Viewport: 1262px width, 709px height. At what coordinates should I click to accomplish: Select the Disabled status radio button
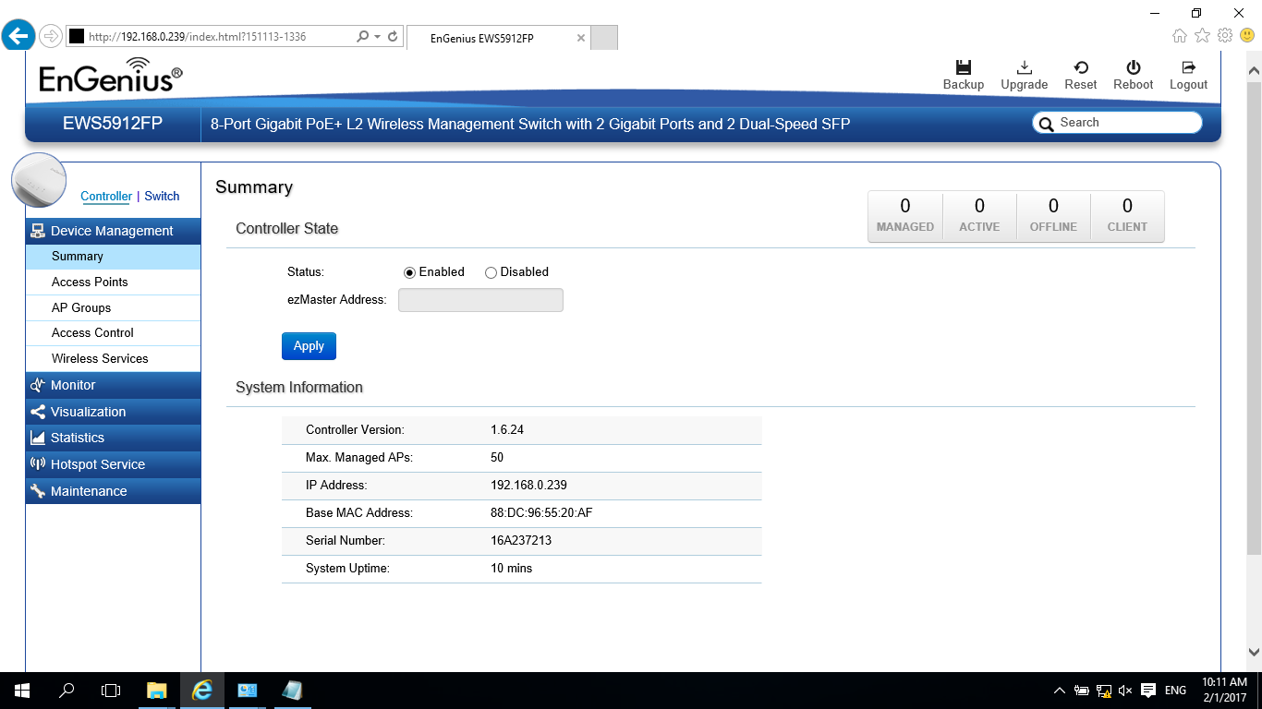click(x=491, y=272)
